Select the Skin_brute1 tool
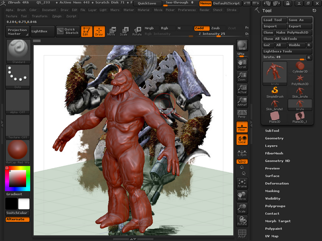Image resolution: width=322 pixels, height=241 pixels. [275, 105]
